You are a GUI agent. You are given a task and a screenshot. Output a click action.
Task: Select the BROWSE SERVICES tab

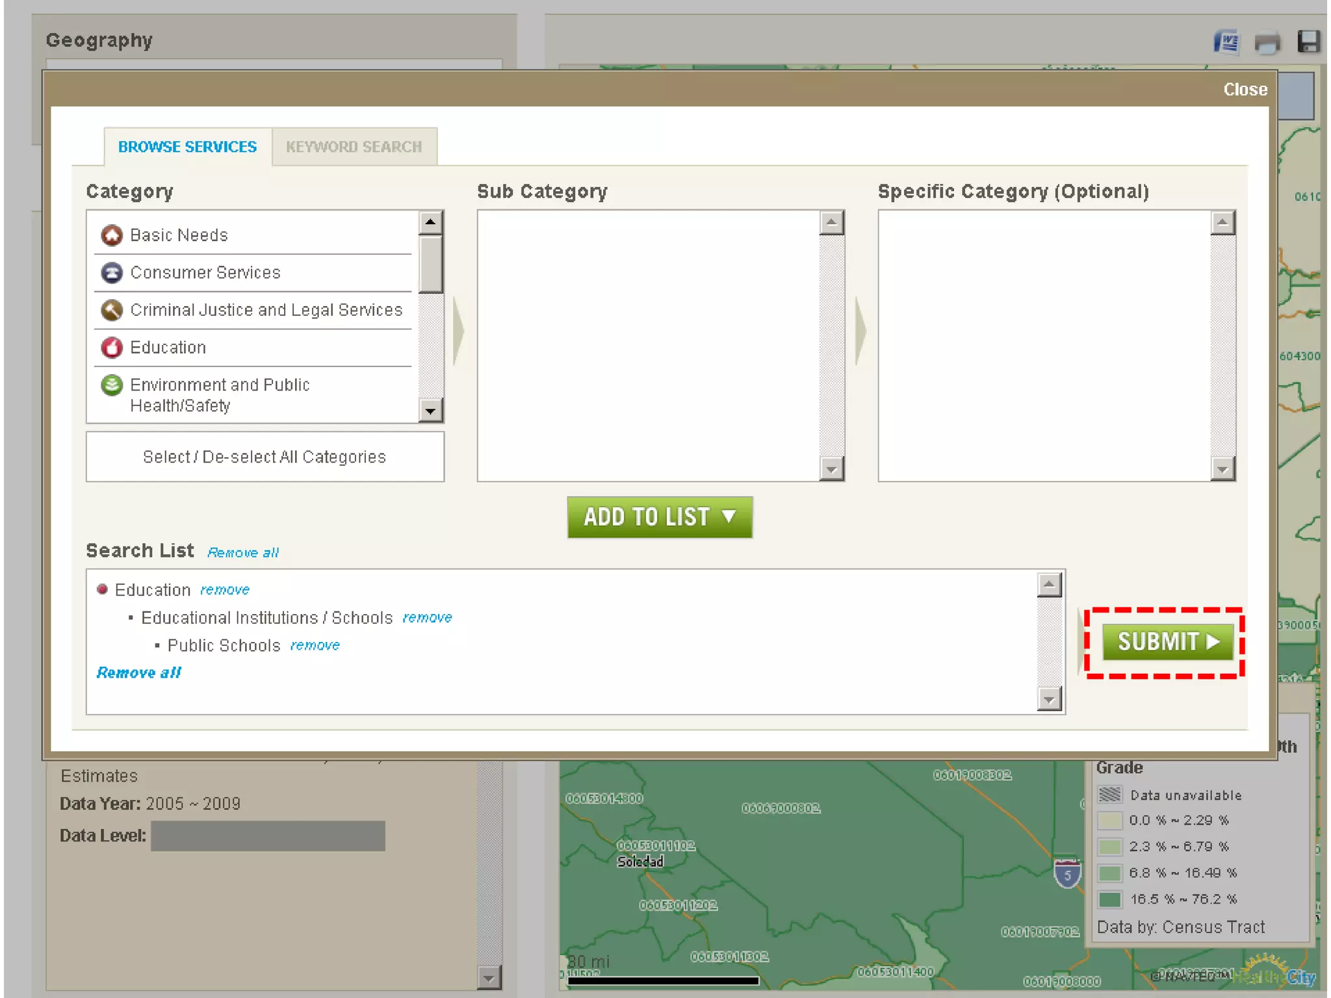pyautogui.click(x=187, y=147)
